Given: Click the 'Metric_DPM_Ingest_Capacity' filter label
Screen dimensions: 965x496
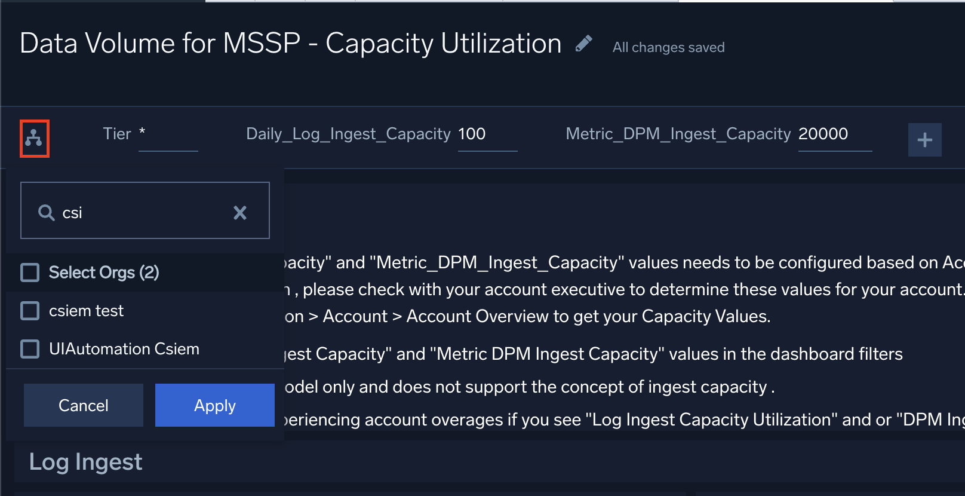Looking at the screenshot, I should (678, 134).
